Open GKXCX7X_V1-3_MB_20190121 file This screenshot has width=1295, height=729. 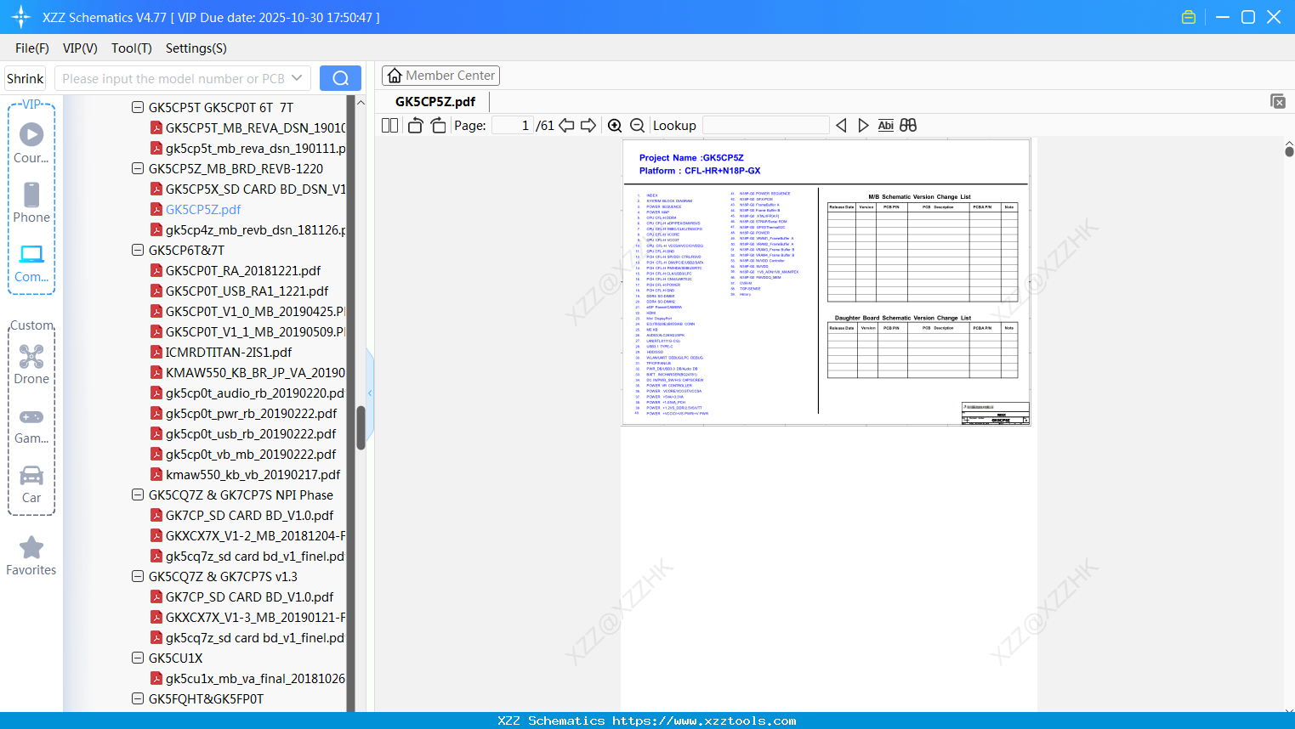pos(256,617)
